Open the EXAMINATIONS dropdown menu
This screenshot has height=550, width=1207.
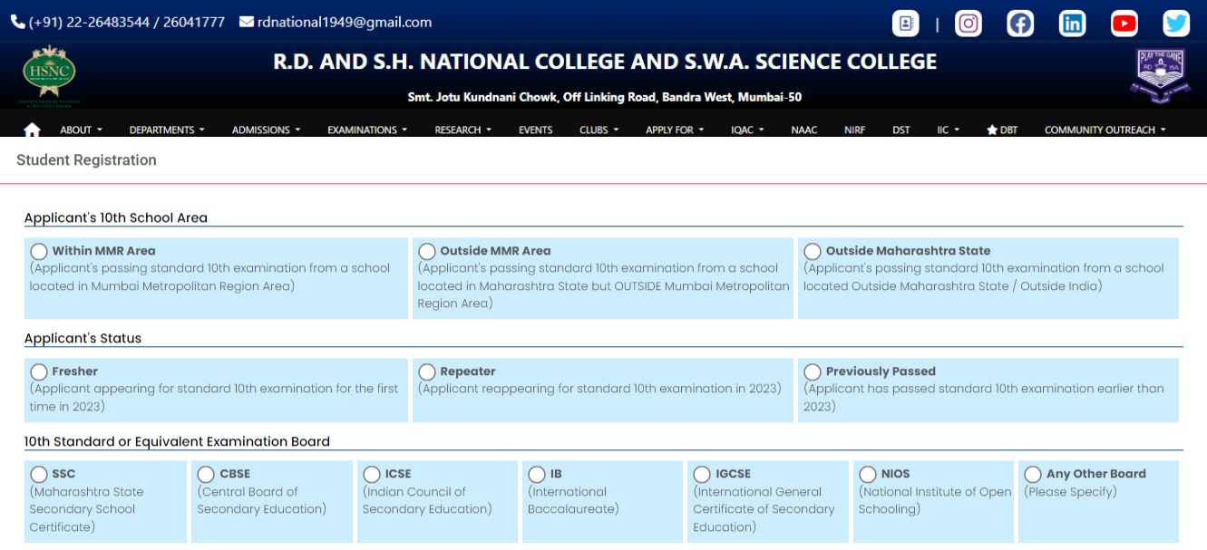coord(367,130)
